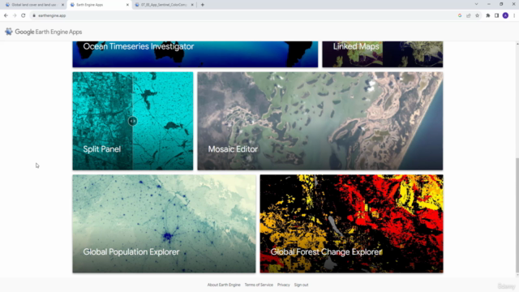Open the Terms of Service link
Screen dimensions: 519x292
259,285
